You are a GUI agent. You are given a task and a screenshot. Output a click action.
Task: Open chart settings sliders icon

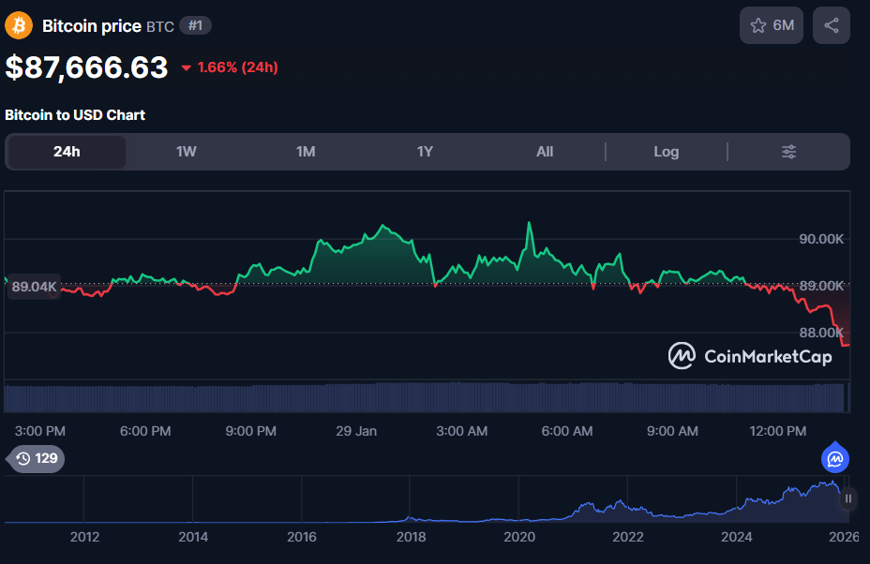[x=788, y=152]
